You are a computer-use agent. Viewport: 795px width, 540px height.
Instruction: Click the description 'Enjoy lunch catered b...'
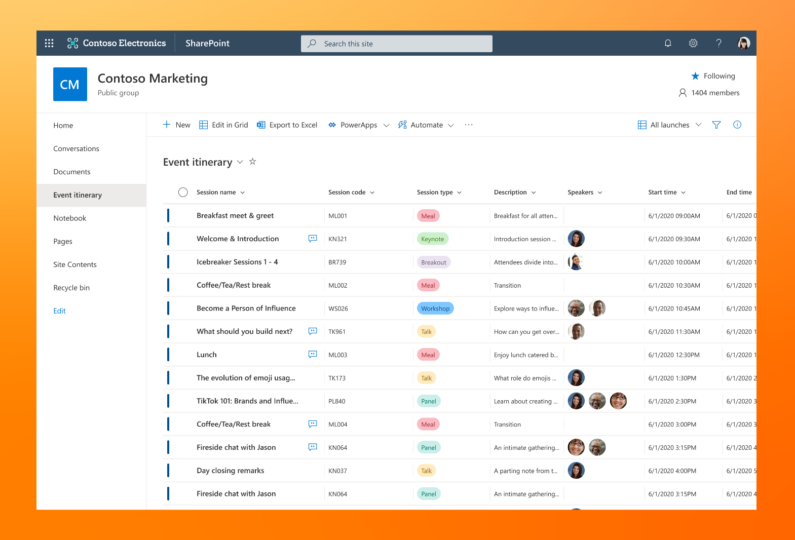tap(526, 355)
